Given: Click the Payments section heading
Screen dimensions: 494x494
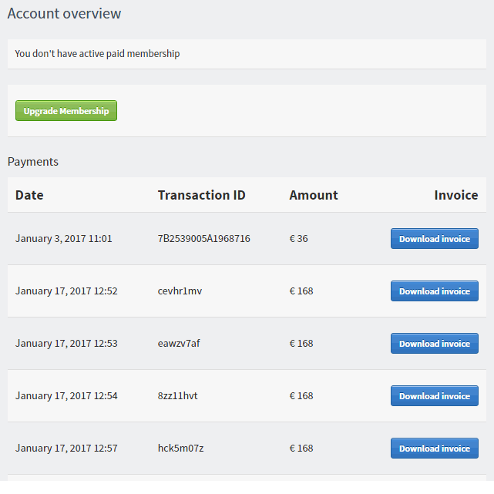Looking at the screenshot, I should (x=33, y=162).
